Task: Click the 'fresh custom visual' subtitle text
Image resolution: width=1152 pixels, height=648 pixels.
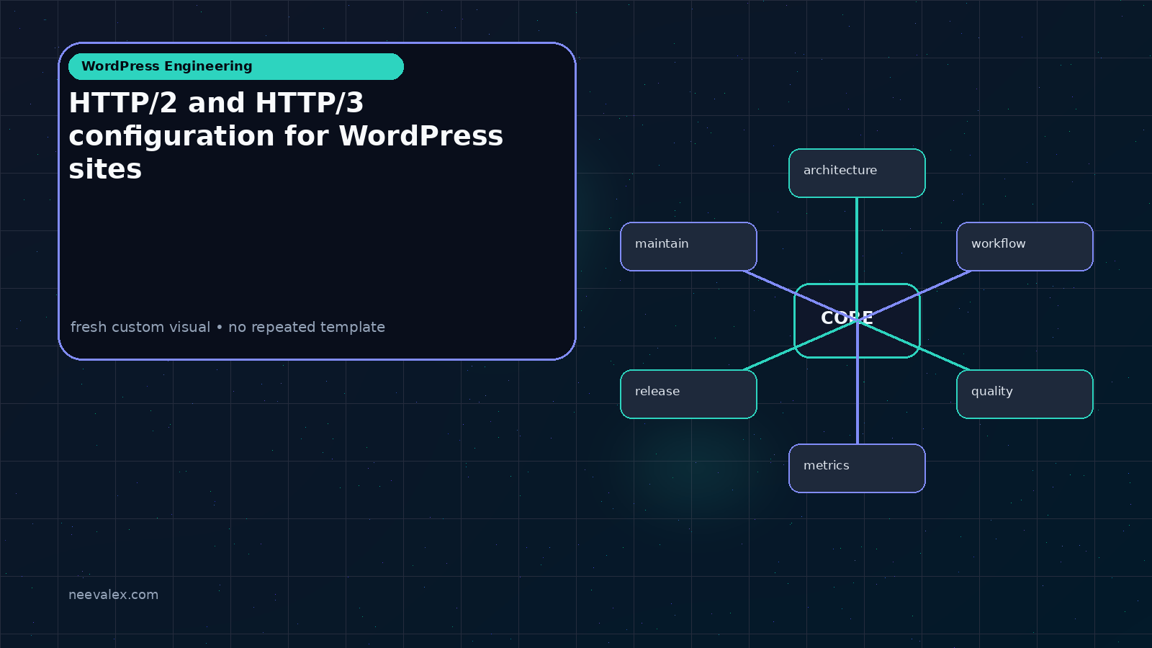Action: click(140, 327)
